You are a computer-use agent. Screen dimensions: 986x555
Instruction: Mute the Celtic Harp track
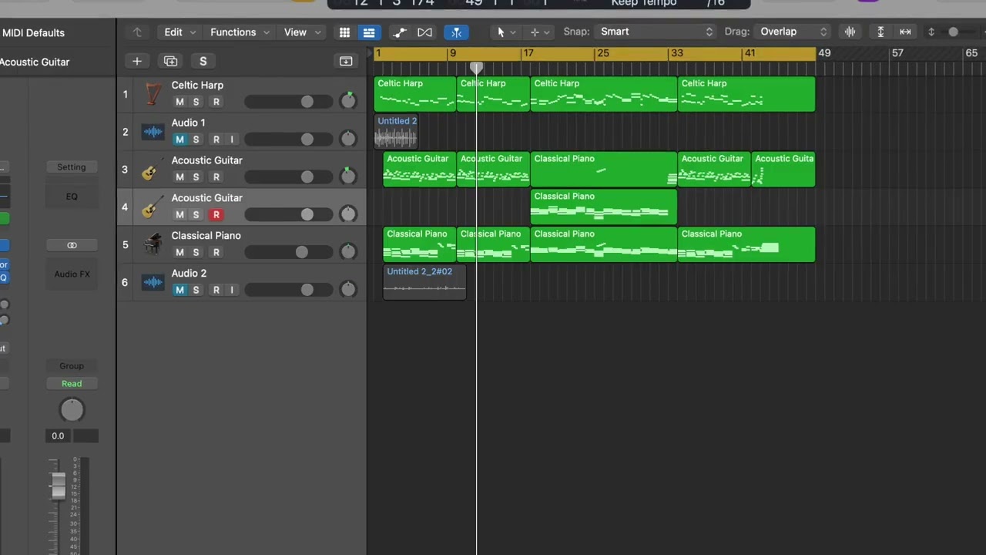coord(179,102)
